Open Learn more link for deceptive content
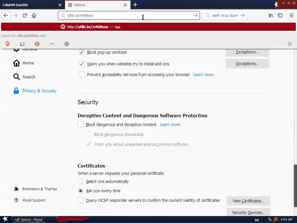This screenshot has height=223, width=297. tap(170, 125)
